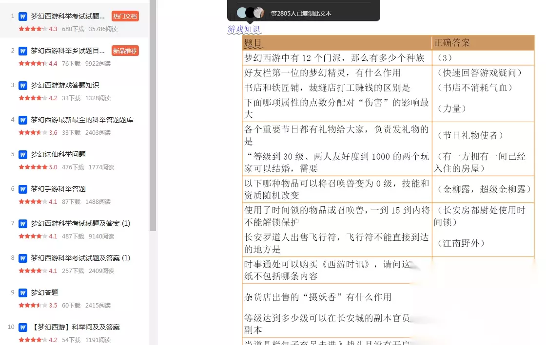546x345 pixels.
Task: Click answer （长安房都尉处使用时间锁）
Action: click(x=480, y=217)
